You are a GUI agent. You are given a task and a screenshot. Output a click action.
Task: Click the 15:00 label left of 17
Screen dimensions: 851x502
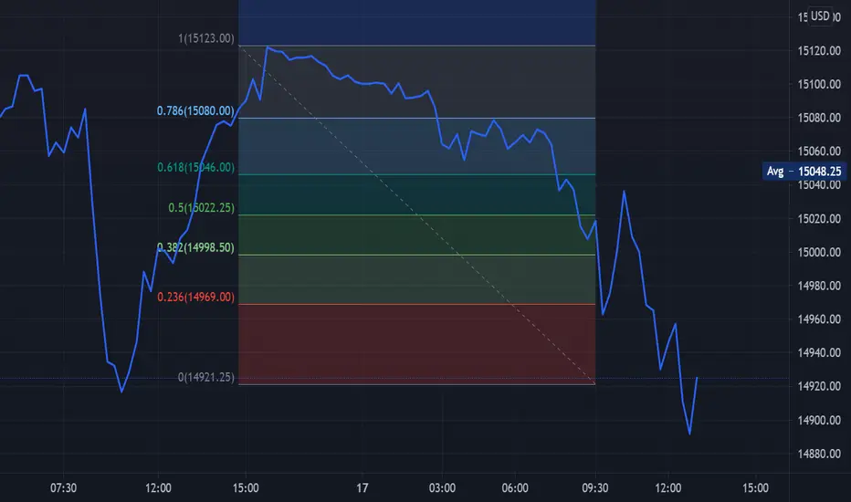tap(246, 488)
